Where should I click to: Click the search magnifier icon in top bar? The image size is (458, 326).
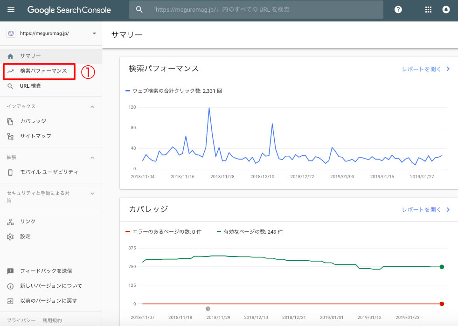tap(139, 10)
